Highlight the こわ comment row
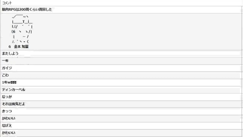This screenshot has height=137, width=243. (x=5, y=75)
